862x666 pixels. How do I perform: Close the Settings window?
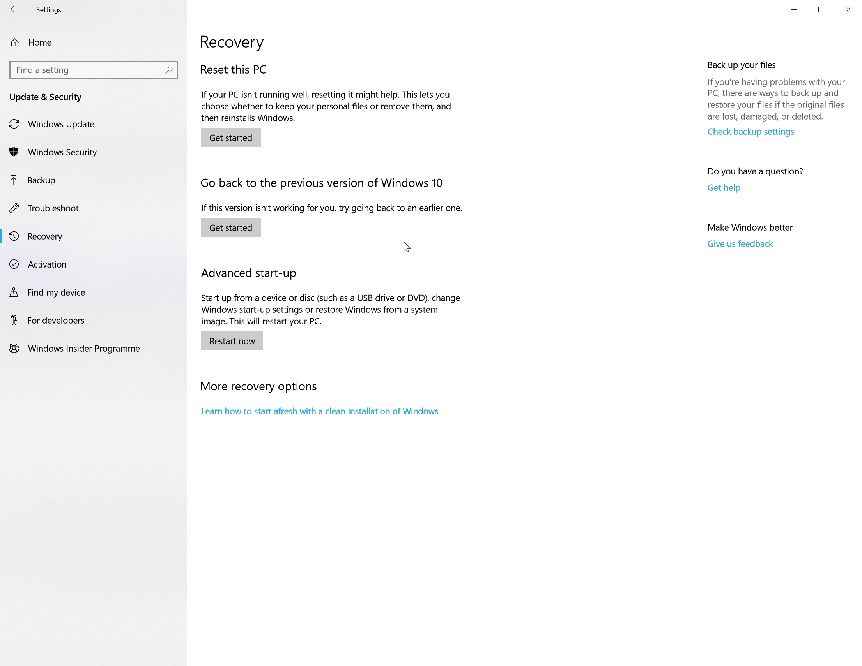[x=848, y=9]
